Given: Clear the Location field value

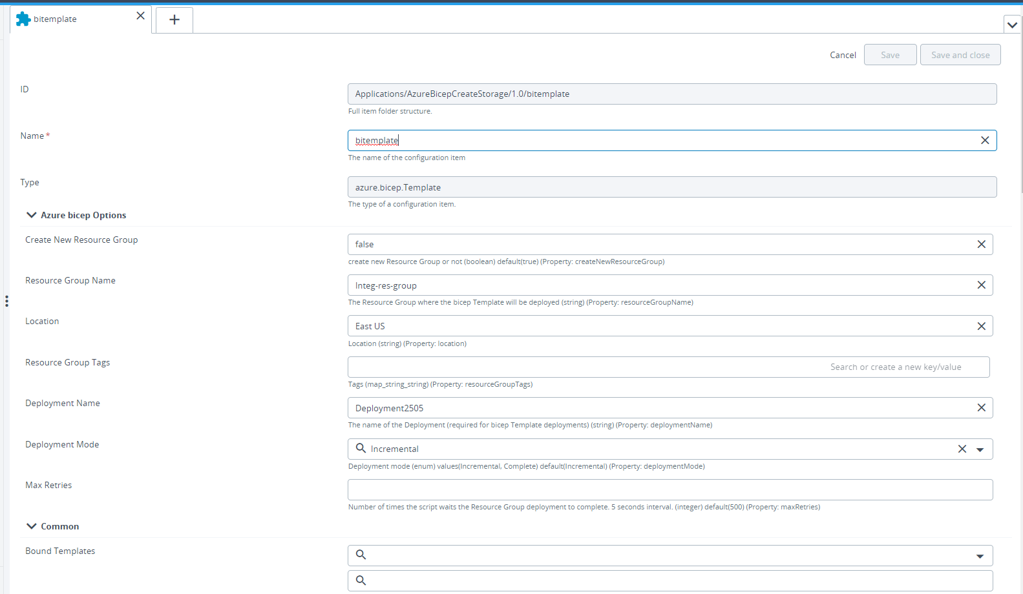Looking at the screenshot, I should (981, 326).
